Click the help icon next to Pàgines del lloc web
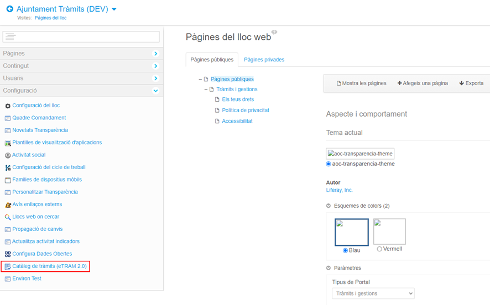490x305 pixels. [274, 33]
